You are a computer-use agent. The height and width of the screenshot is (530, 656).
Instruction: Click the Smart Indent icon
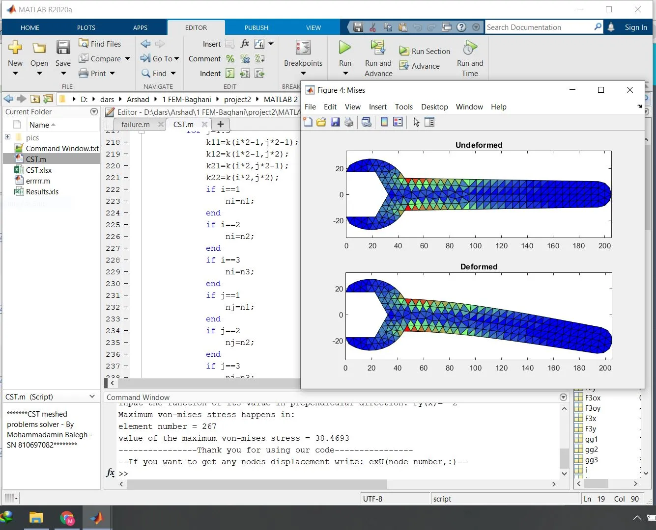point(230,74)
